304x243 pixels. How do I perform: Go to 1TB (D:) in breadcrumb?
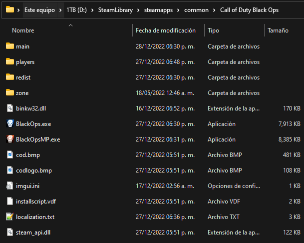76,10
